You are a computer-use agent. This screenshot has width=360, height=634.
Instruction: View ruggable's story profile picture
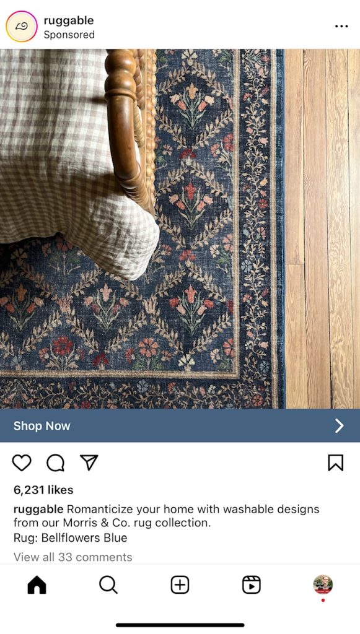tap(22, 27)
